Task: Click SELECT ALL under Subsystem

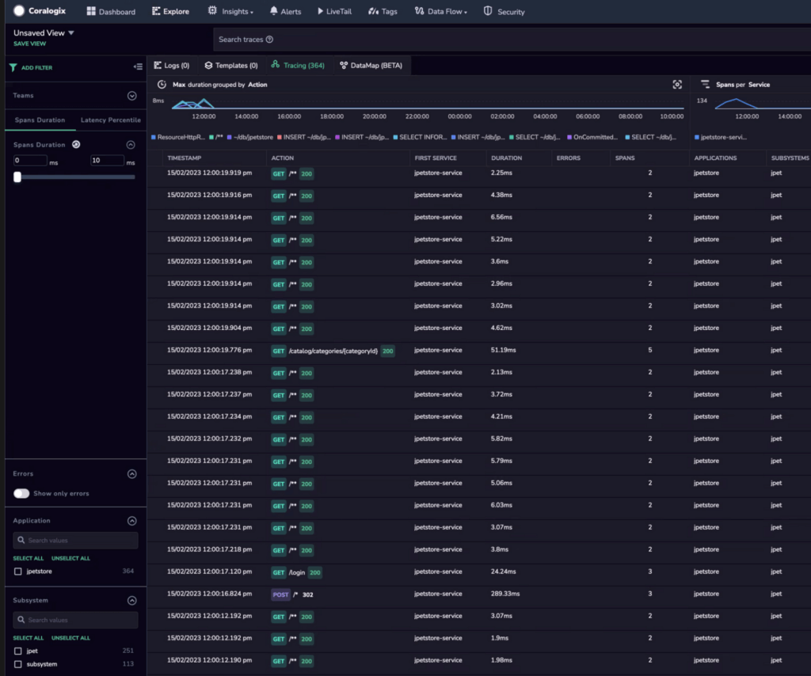Action: coord(29,638)
